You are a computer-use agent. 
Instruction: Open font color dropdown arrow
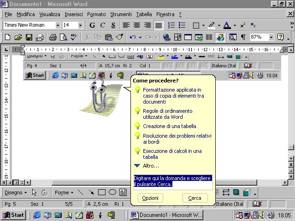click(235, 25)
